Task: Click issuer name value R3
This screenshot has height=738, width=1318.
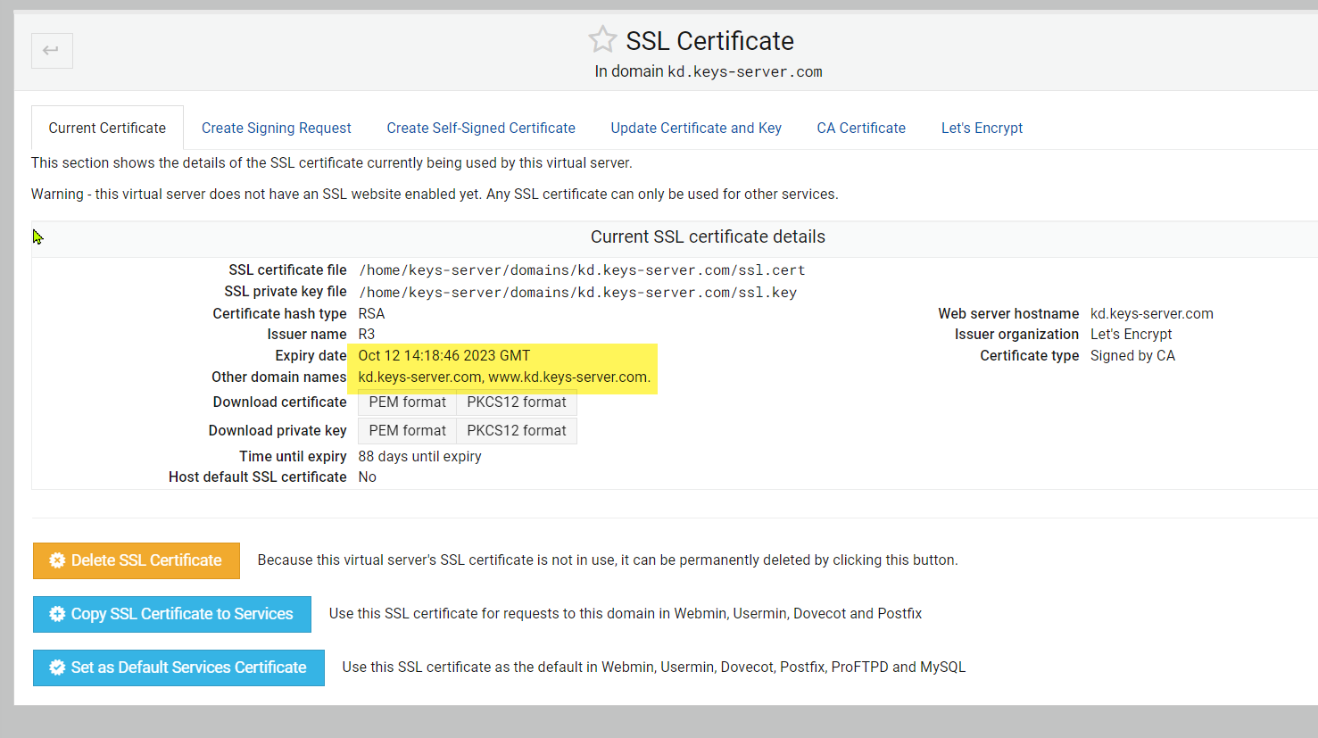Action: pos(367,335)
